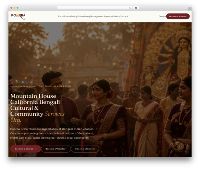Click the browser extension icon beside address bar

(136, 8)
